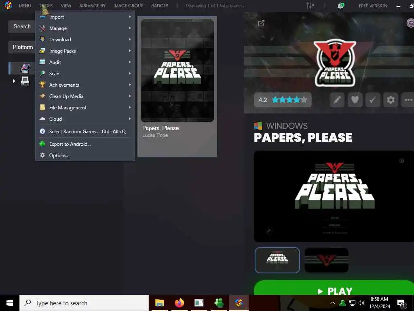Open the gear settings icon for game
The image size is (414, 311).
(391, 100)
